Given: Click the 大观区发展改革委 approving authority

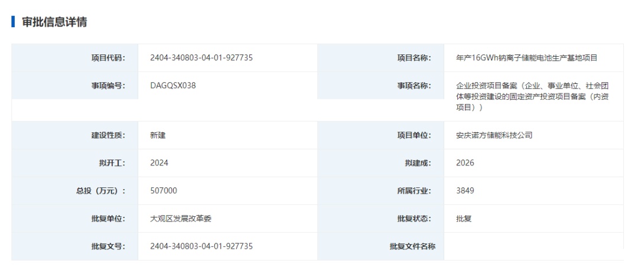Looking at the screenshot, I should [181, 219].
